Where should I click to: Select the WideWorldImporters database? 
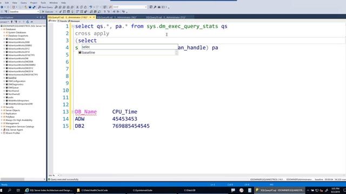click(18, 101)
